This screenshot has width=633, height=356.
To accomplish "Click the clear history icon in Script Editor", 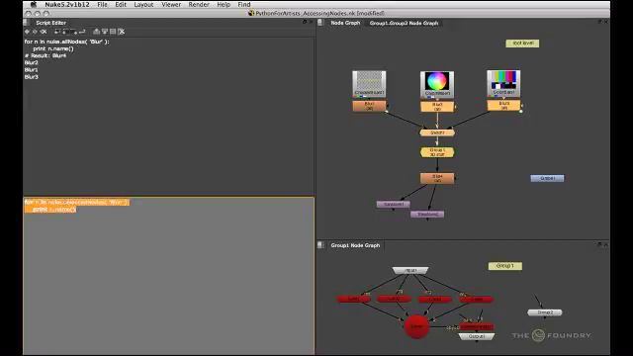I will point(44,32).
